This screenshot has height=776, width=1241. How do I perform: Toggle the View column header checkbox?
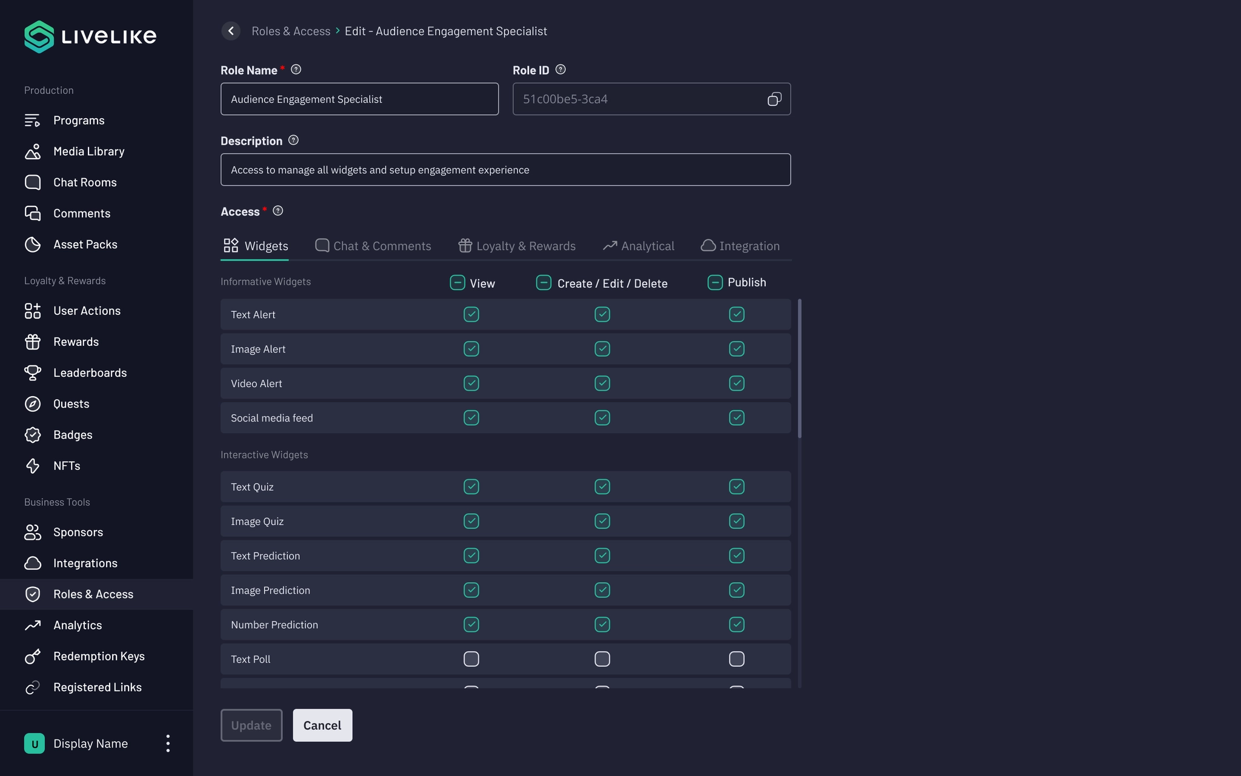coord(457,283)
